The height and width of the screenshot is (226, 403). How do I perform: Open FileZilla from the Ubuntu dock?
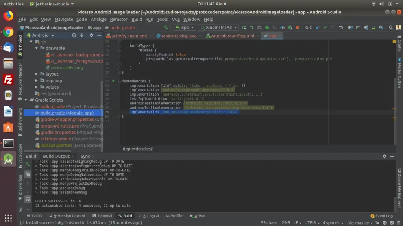point(8,79)
